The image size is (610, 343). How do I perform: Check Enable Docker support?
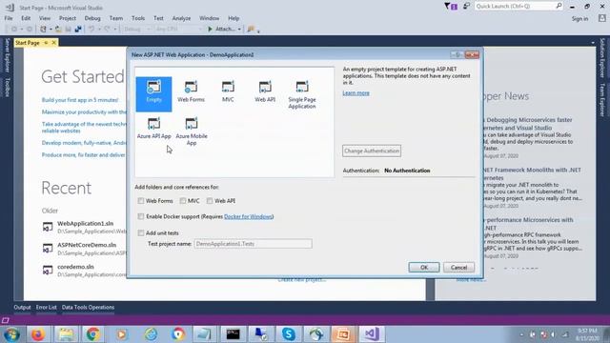(x=141, y=216)
